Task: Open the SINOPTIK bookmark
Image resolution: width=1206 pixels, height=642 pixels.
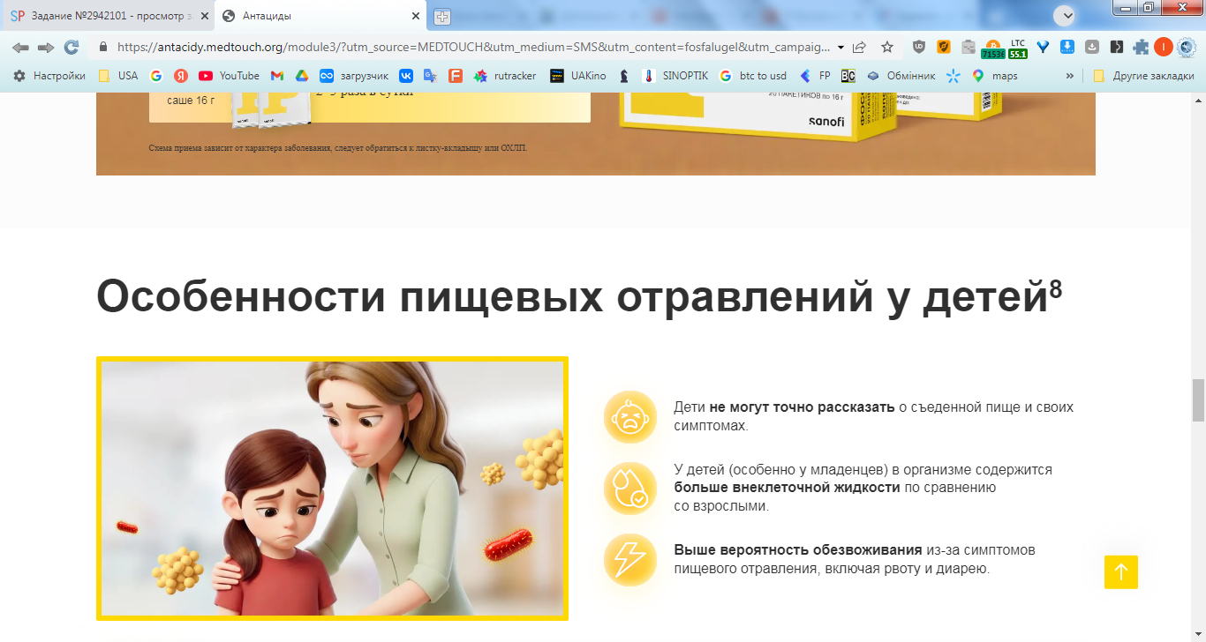Action: coord(675,76)
